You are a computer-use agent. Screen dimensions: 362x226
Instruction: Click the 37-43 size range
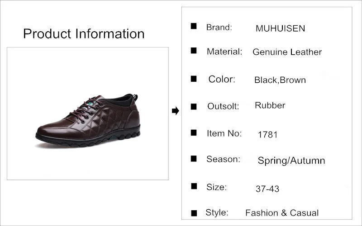[x=267, y=189]
